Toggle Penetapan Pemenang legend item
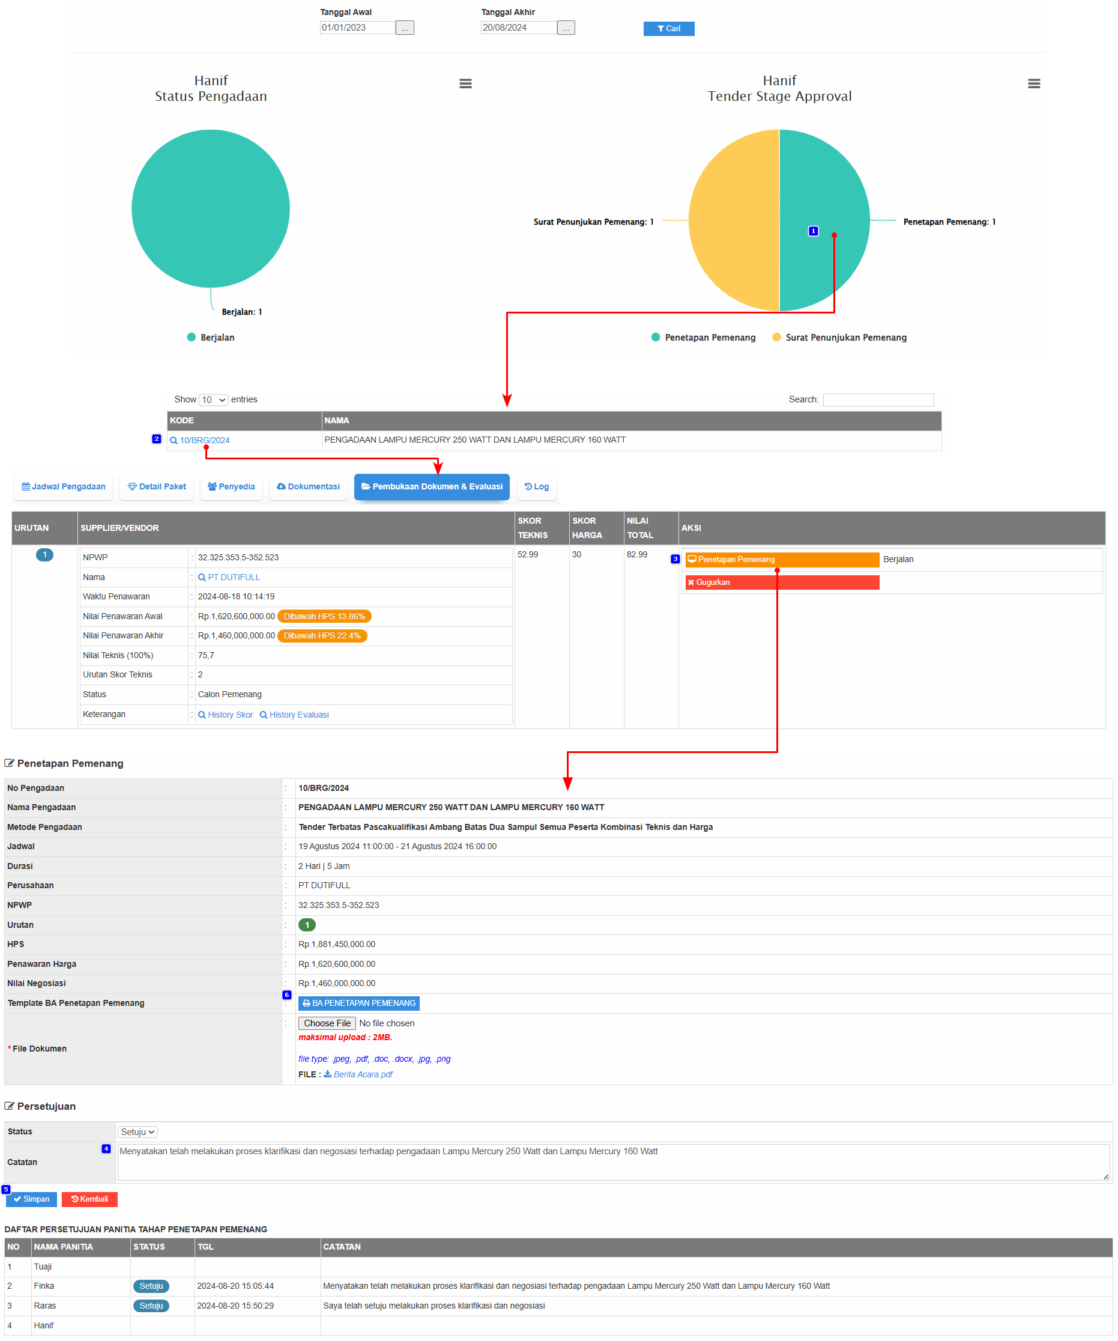 (703, 337)
